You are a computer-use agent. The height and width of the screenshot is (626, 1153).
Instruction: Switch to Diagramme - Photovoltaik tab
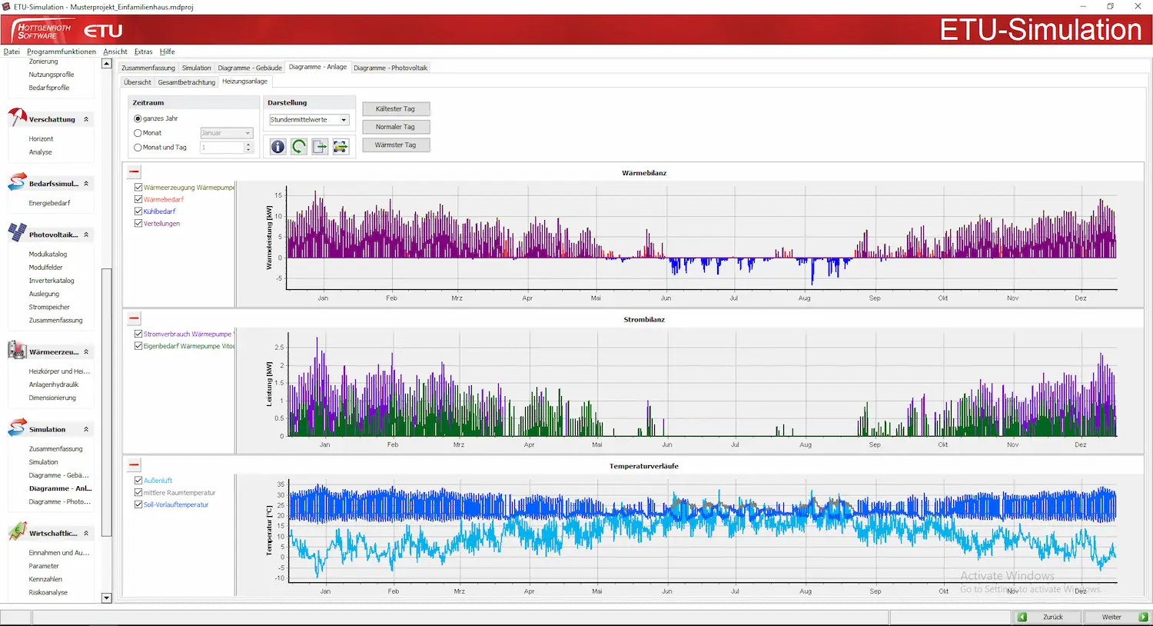click(x=390, y=68)
